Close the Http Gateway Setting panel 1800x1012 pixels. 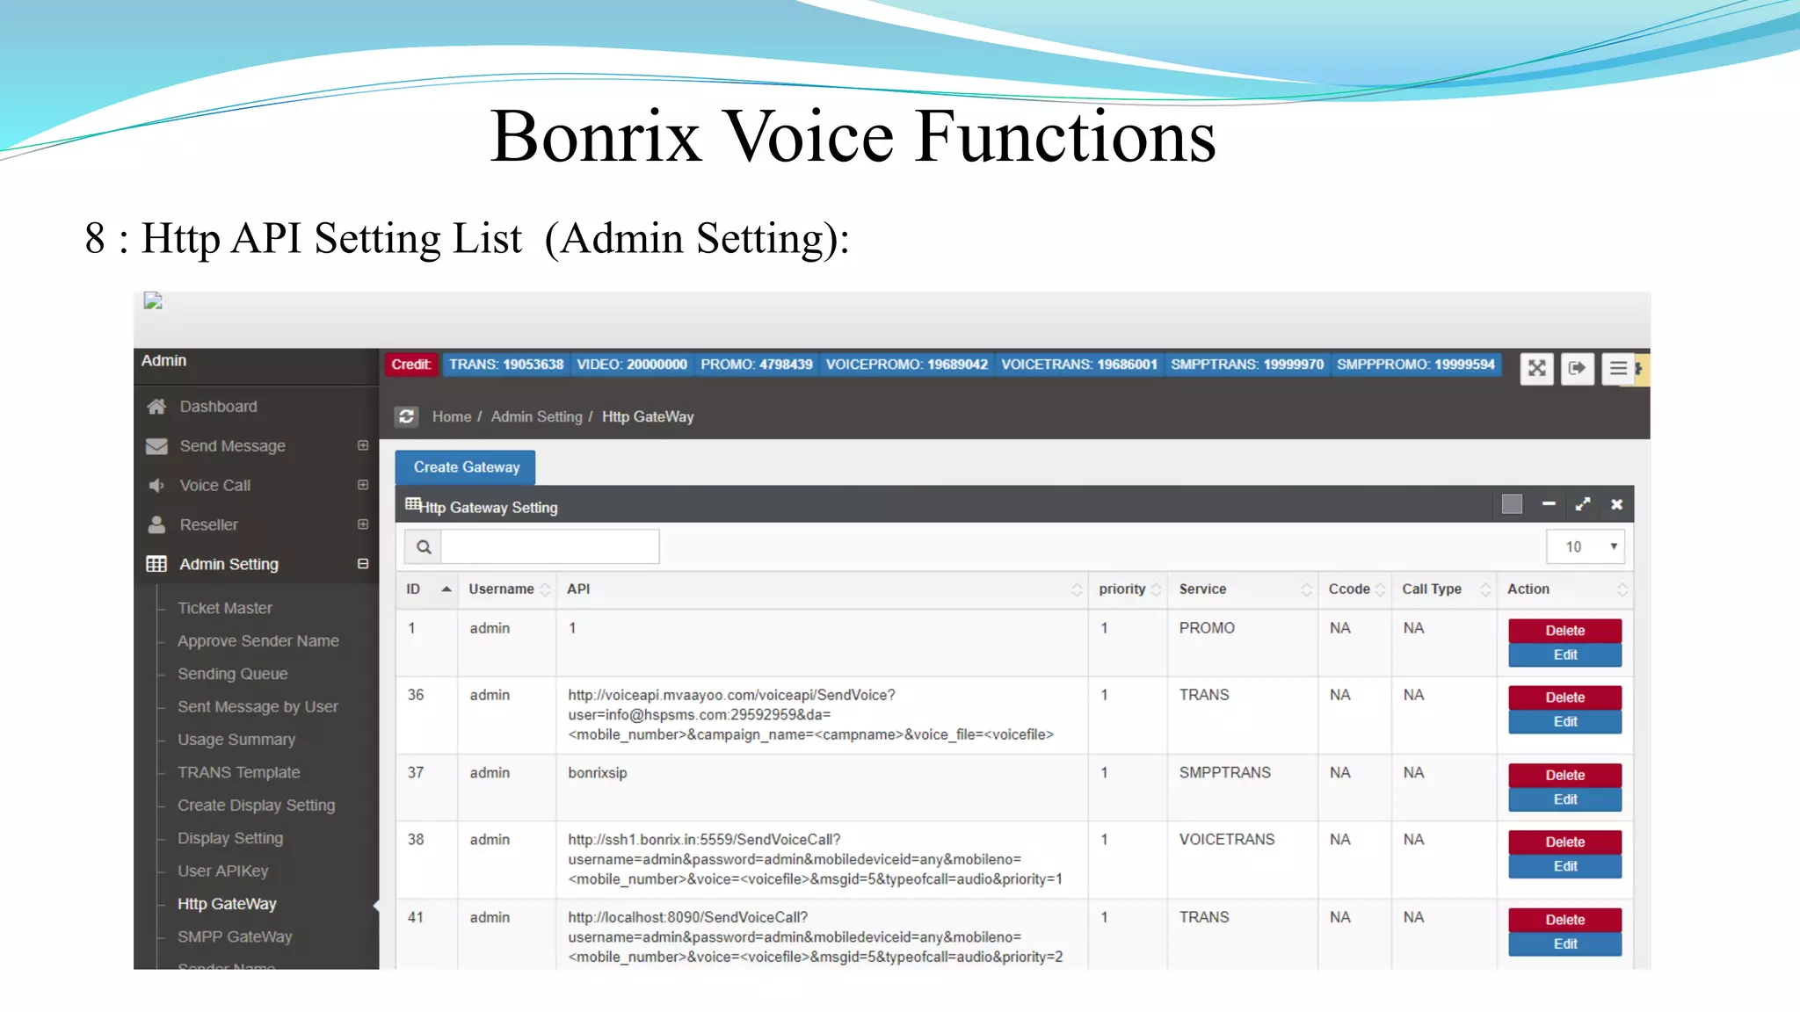pyautogui.click(x=1616, y=504)
